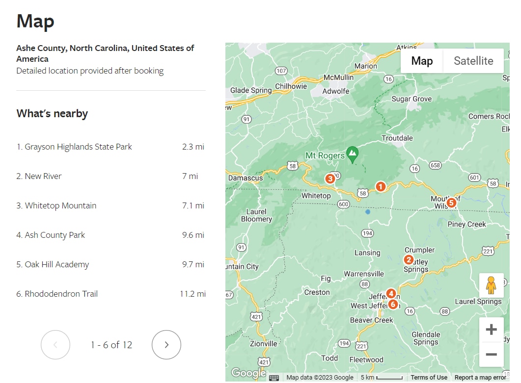Click map marker number 6
Viewport: 521px width, 383px height.
click(x=392, y=305)
